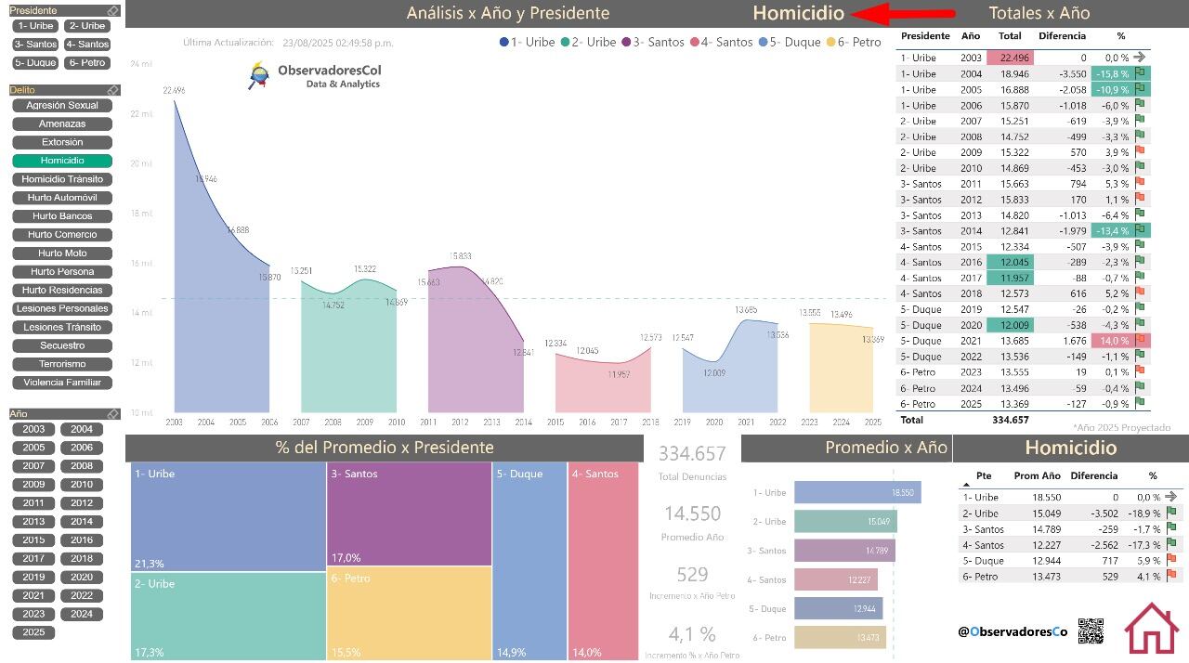Screen dimensions: 1189x663
Task: Click the red house Home icon
Action: pyautogui.click(x=1152, y=629)
